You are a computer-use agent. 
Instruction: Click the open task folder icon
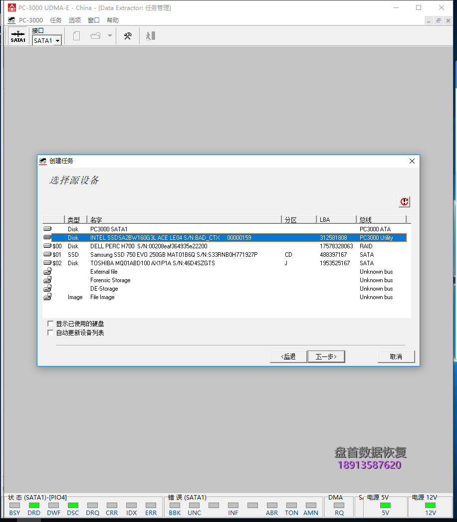pos(96,35)
